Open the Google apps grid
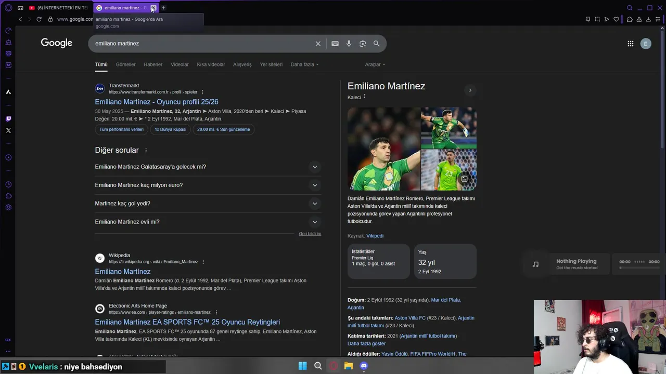Image resolution: width=666 pixels, height=374 pixels. click(630, 44)
